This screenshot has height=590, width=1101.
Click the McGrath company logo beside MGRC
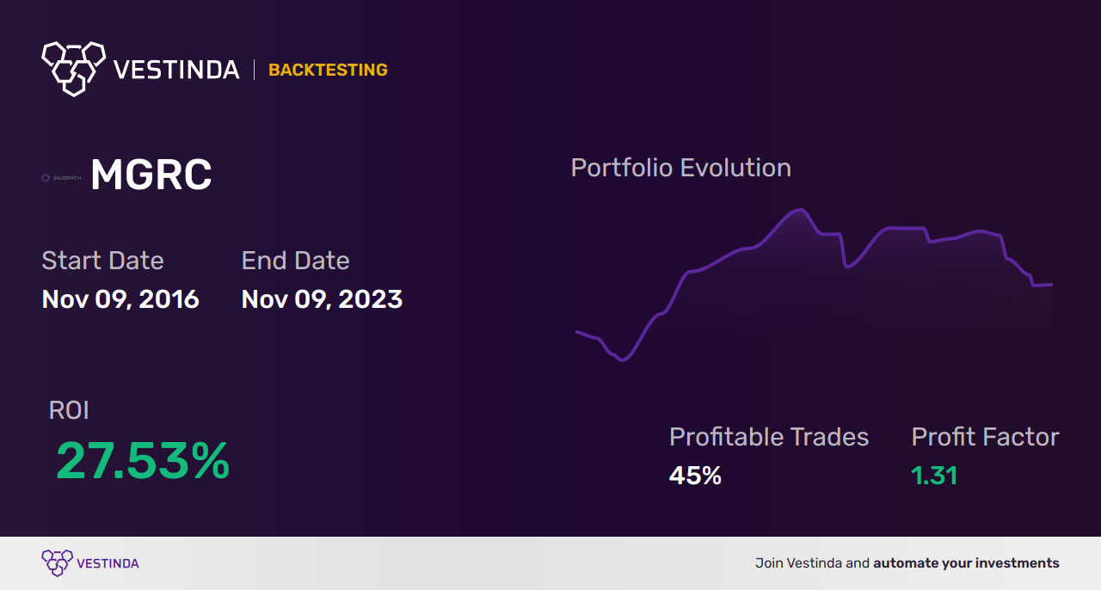click(x=61, y=178)
